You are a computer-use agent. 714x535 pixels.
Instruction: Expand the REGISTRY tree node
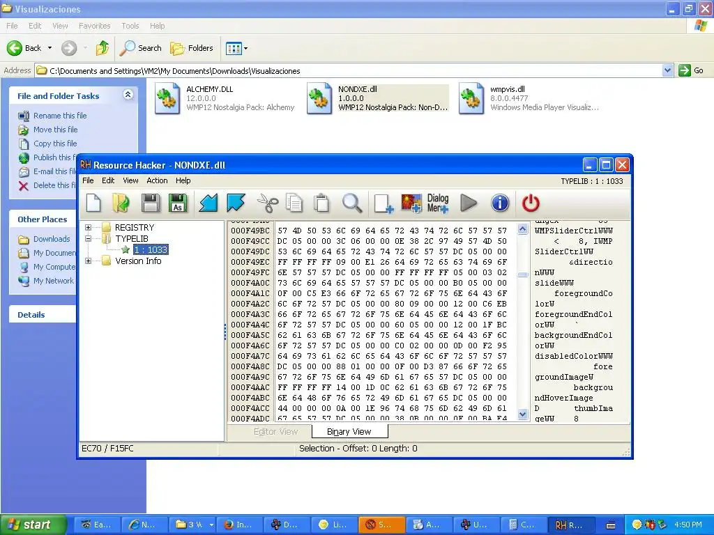[x=89, y=227]
